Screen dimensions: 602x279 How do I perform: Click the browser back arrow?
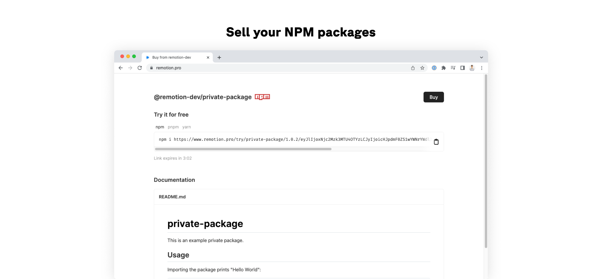coord(121,68)
